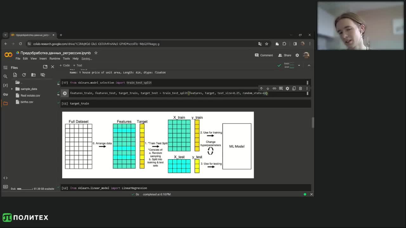The height and width of the screenshot is (228, 406).
Task: Click the browser address bar URL
Action: click(x=96, y=44)
